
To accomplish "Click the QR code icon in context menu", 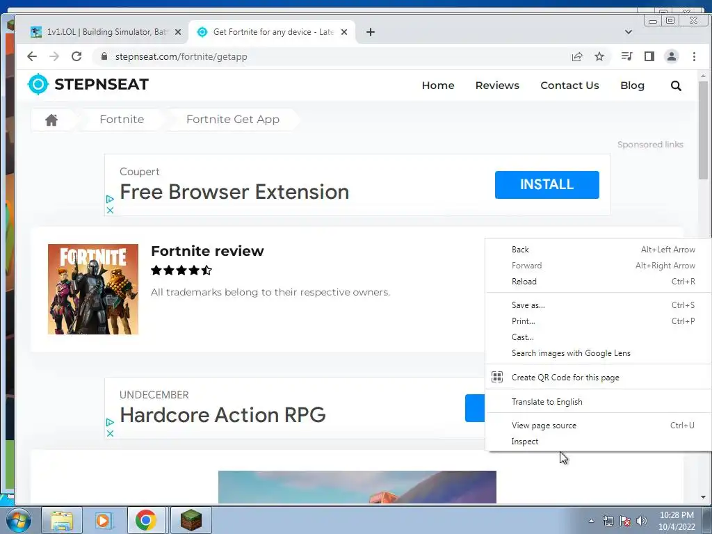I will [x=497, y=377].
